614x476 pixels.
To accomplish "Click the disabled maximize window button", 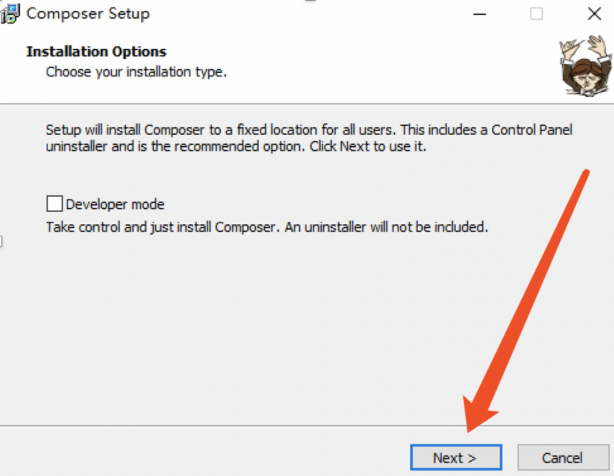I will tap(536, 14).
